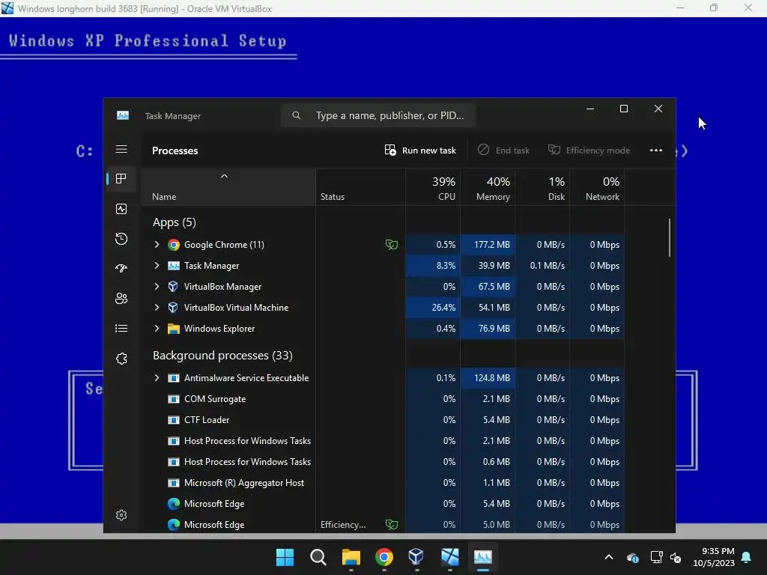Screen dimensions: 767x575
Task: Open the Services page icon in sidebar
Action: [121, 359]
